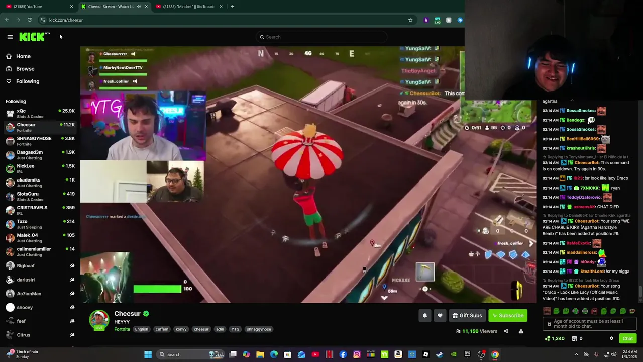Click the YTG tag
Screen dimensions: 643x362
[x=235, y=329]
